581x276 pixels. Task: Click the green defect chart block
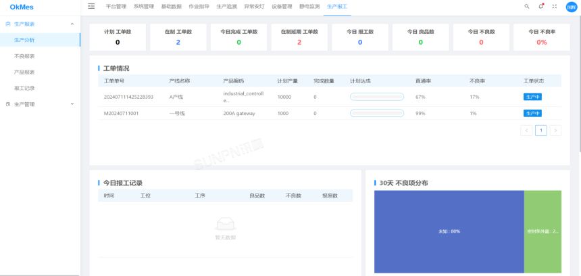coord(543,231)
